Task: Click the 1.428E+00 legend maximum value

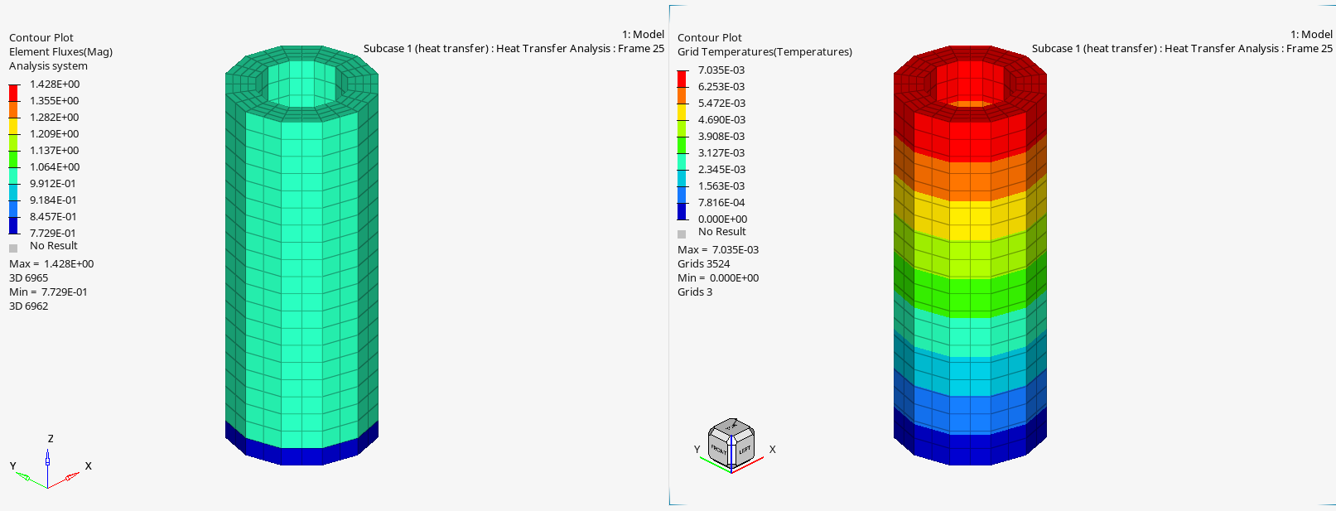Action: 55,84
